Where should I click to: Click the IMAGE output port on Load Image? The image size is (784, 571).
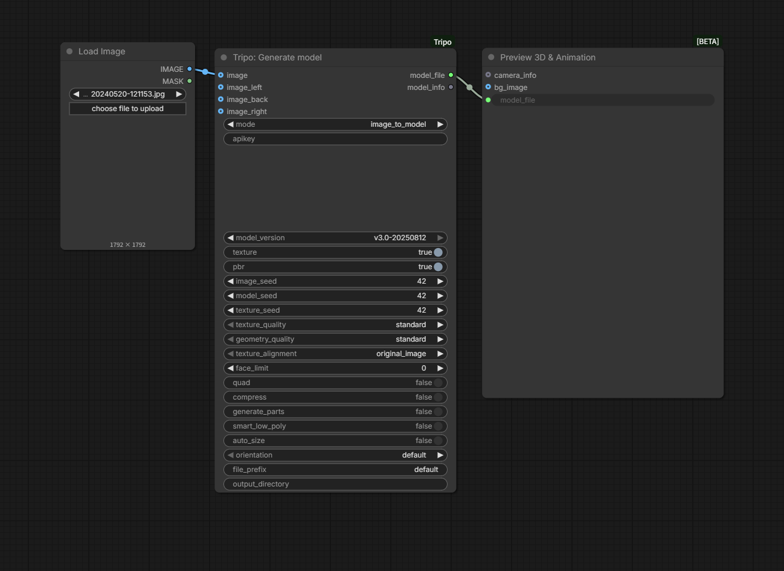pos(190,69)
